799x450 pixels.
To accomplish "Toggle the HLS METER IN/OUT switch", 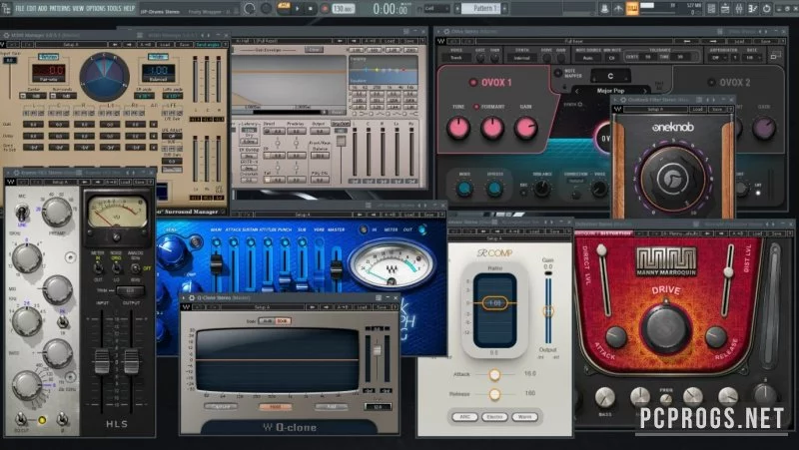I will coord(98,268).
